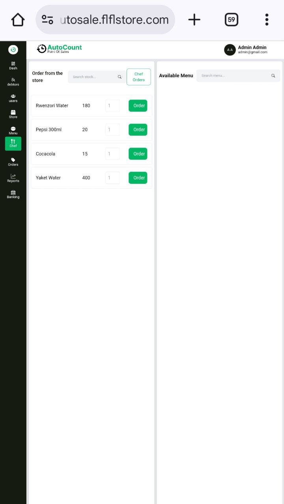Image resolution: width=284 pixels, height=504 pixels.
Task: Focus the Search stock field
Action: click(x=97, y=77)
